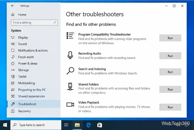Select the Search and Indexing title

coord(92,69)
